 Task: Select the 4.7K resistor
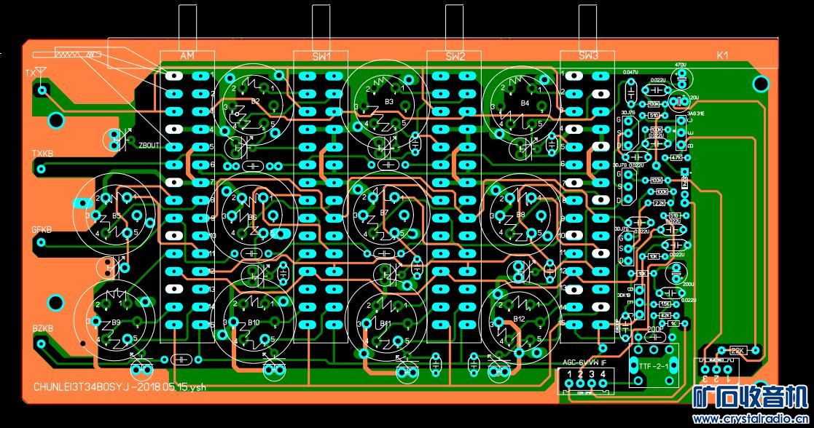[x=676, y=157]
